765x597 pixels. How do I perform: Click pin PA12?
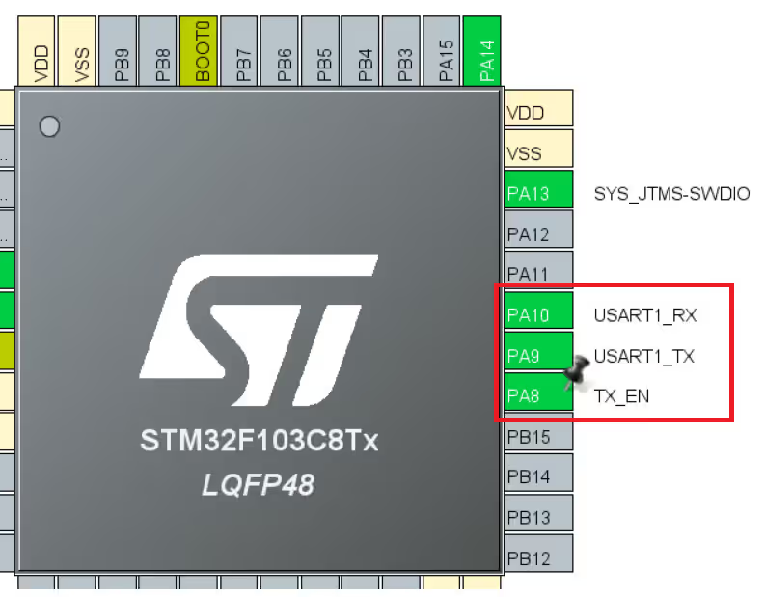tap(538, 230)
